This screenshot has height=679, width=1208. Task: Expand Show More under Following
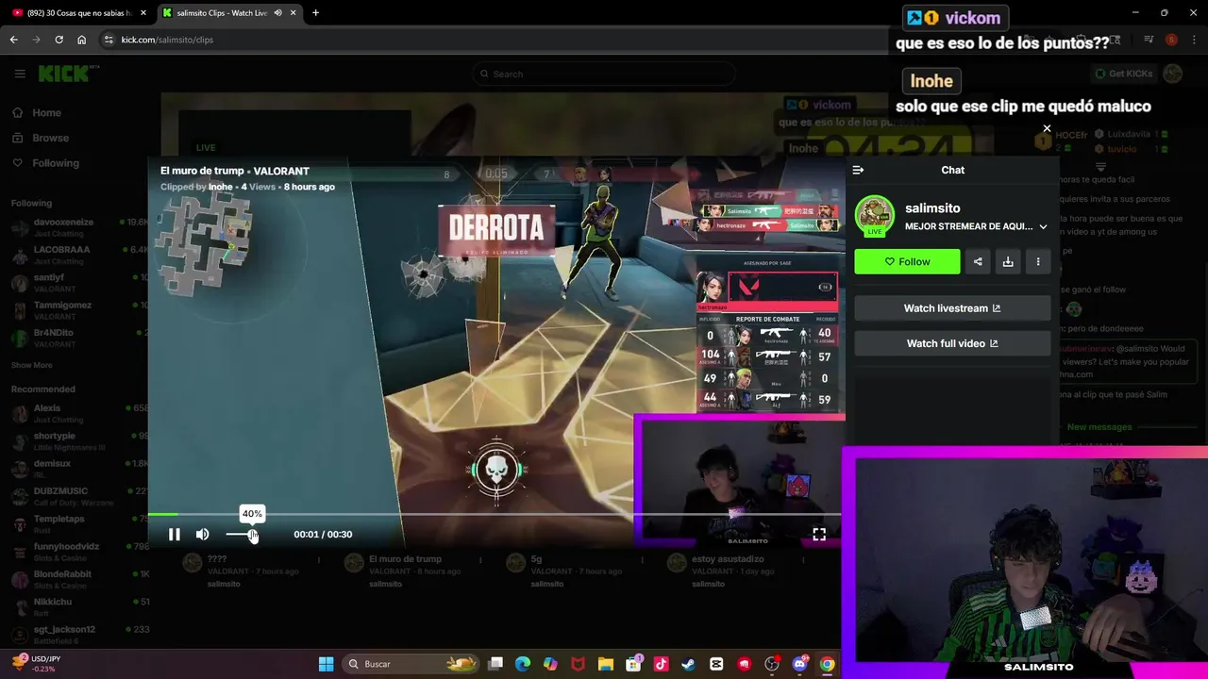click(x=32, y=365)
